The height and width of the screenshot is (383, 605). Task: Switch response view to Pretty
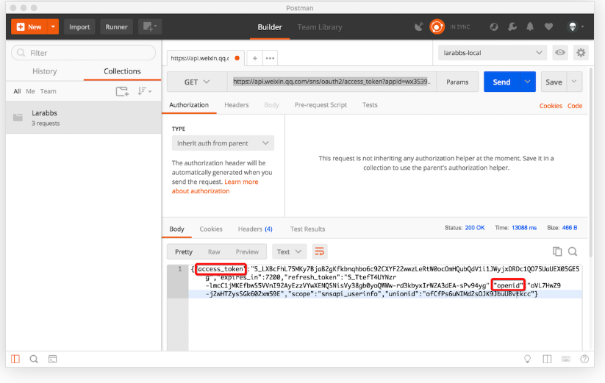[184, 252]
